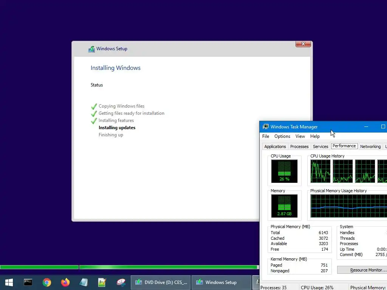Click the Available memory value 3203
Screen dimensions: 387x290
[x=323, y=244]
